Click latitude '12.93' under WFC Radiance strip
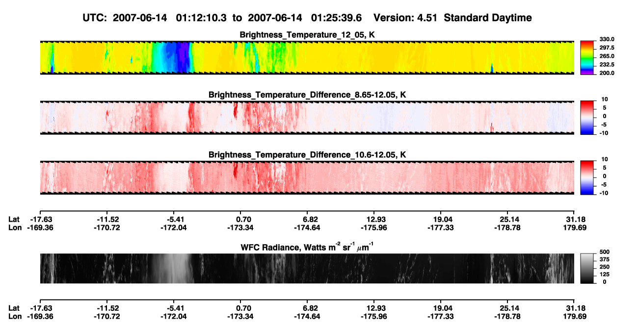Viewport: 638px width, 327px height. (x=374, y=309)
